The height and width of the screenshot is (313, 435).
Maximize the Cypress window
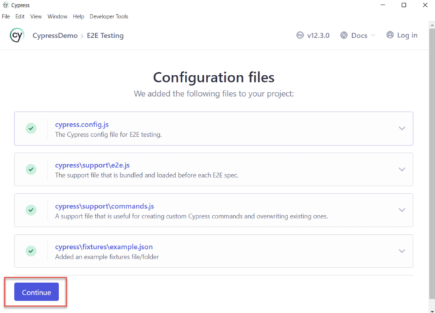pos(404,5)
